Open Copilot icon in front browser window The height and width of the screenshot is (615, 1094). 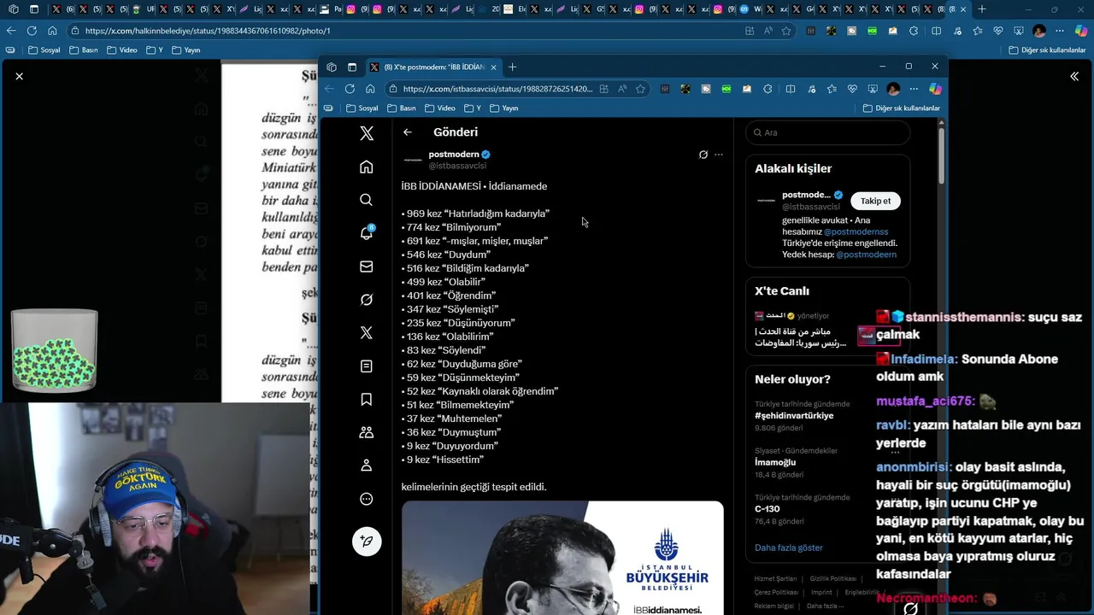pyautogui.click(x=935, y=89)
